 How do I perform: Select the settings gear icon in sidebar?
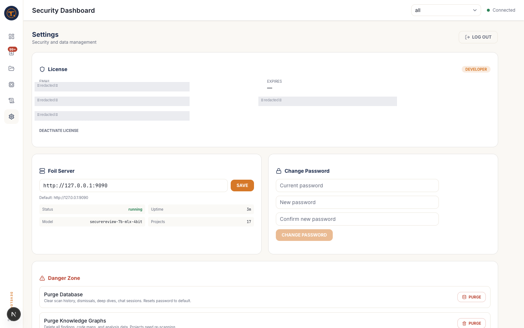click(x=11, y=117)
